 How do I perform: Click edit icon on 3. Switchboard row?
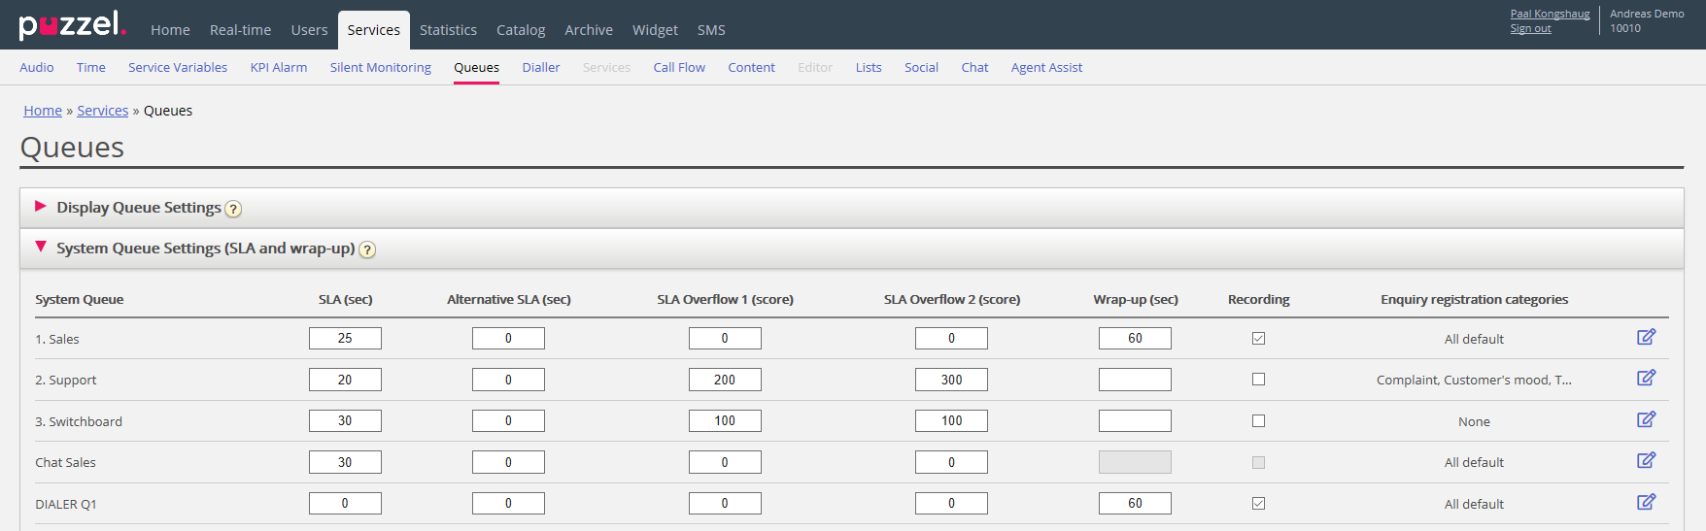coord(1646,419)
